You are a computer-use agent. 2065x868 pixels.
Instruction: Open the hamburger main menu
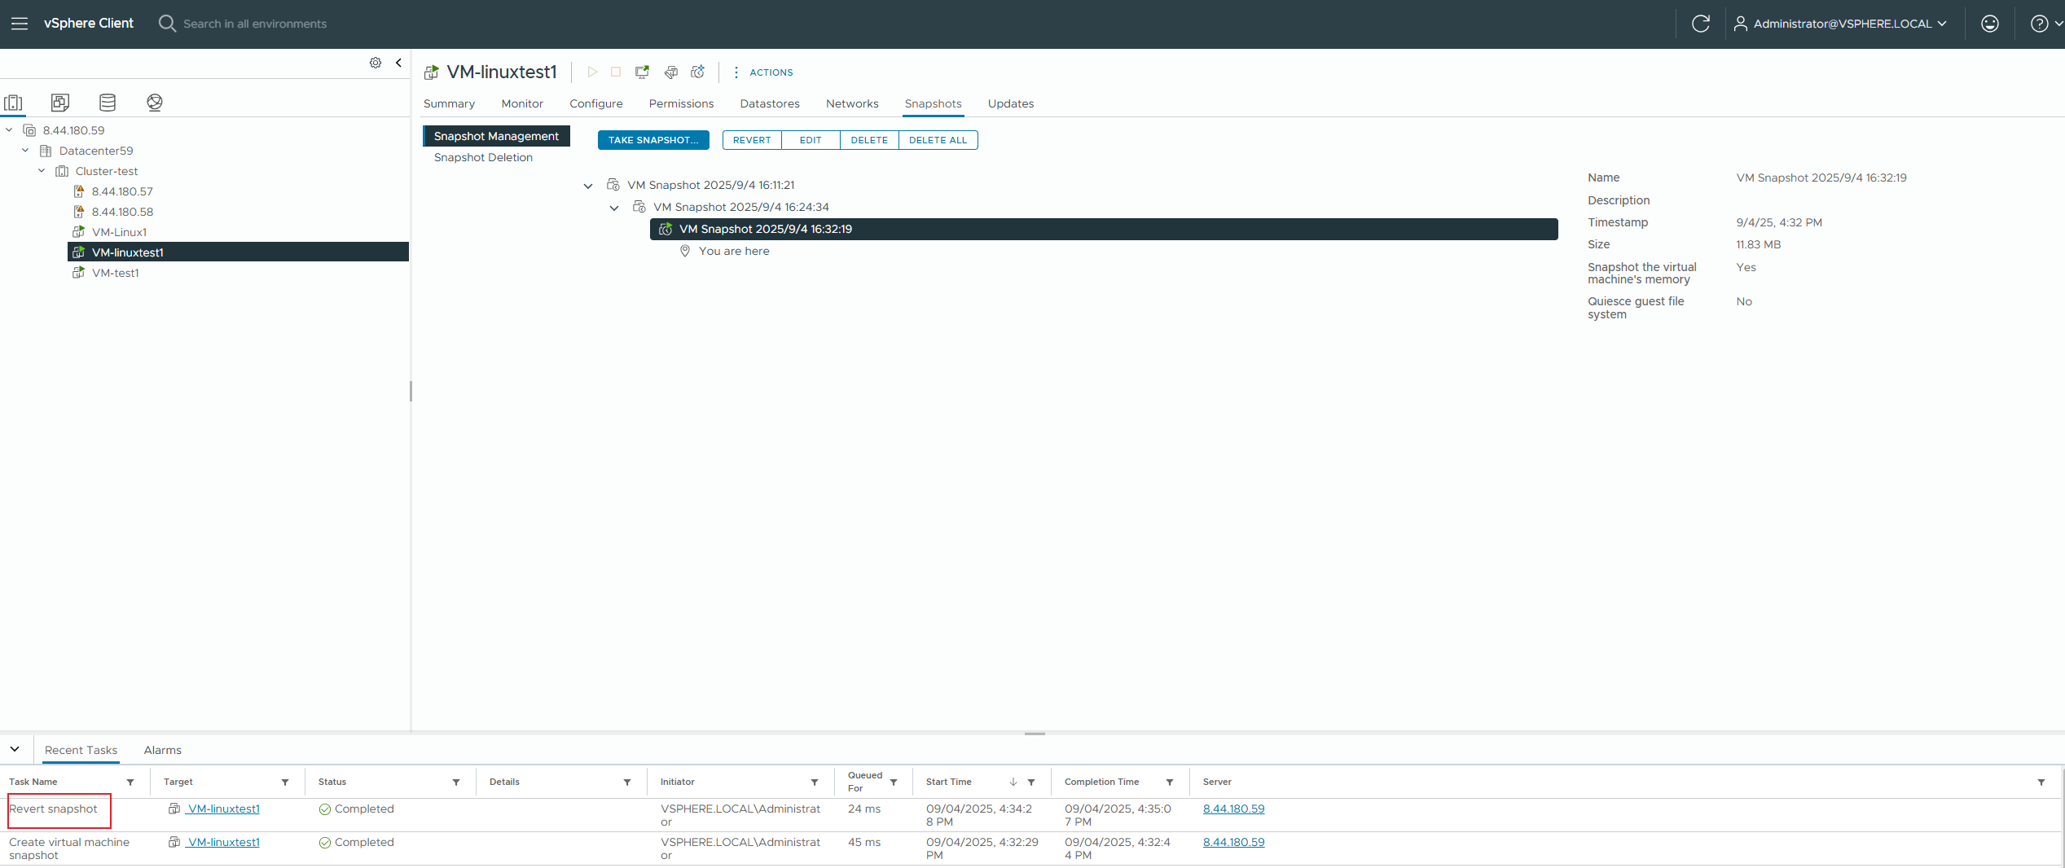coord(20,24)
